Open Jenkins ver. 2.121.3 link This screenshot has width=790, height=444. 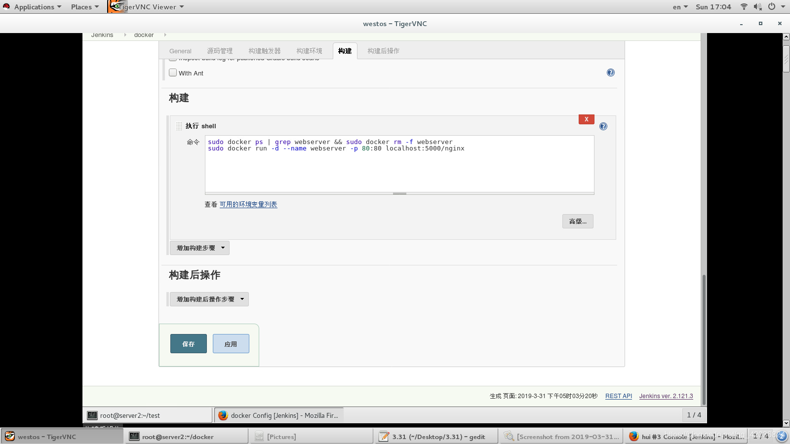(666, 396)
